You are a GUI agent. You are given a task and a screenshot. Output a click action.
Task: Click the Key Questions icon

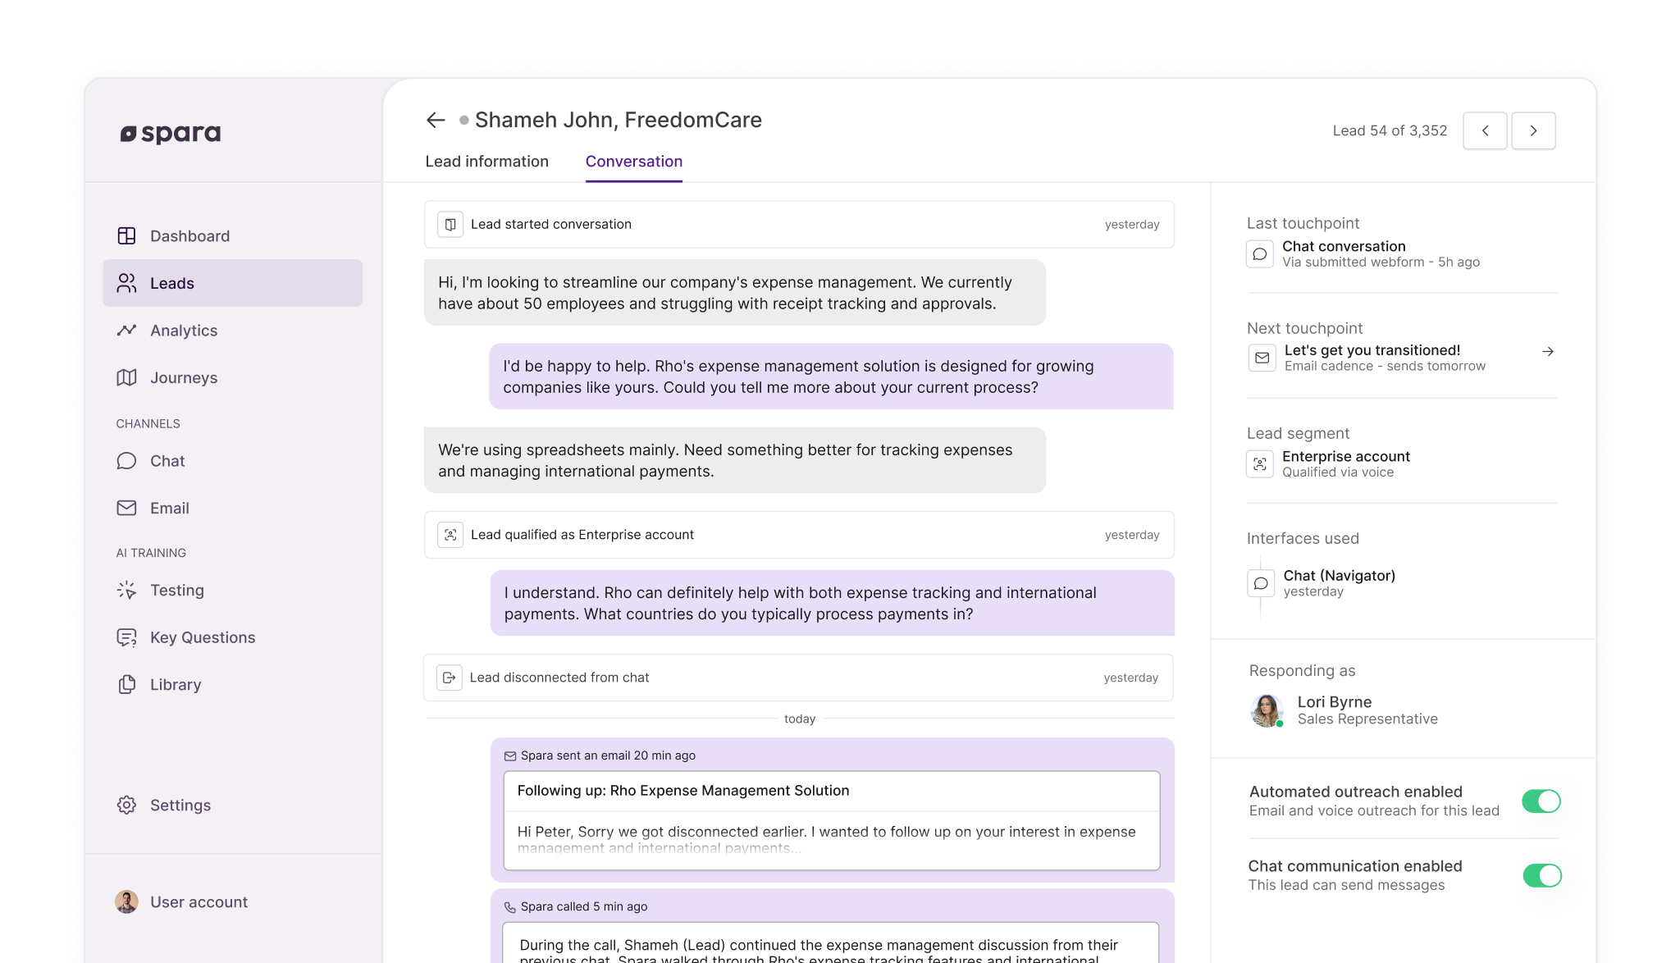(x=126, y=638)
